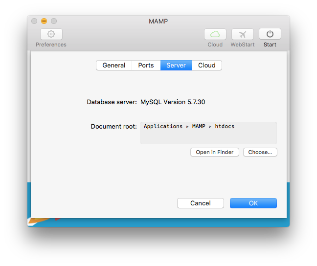
Task: Switch to the General tab
Action: 113,66
